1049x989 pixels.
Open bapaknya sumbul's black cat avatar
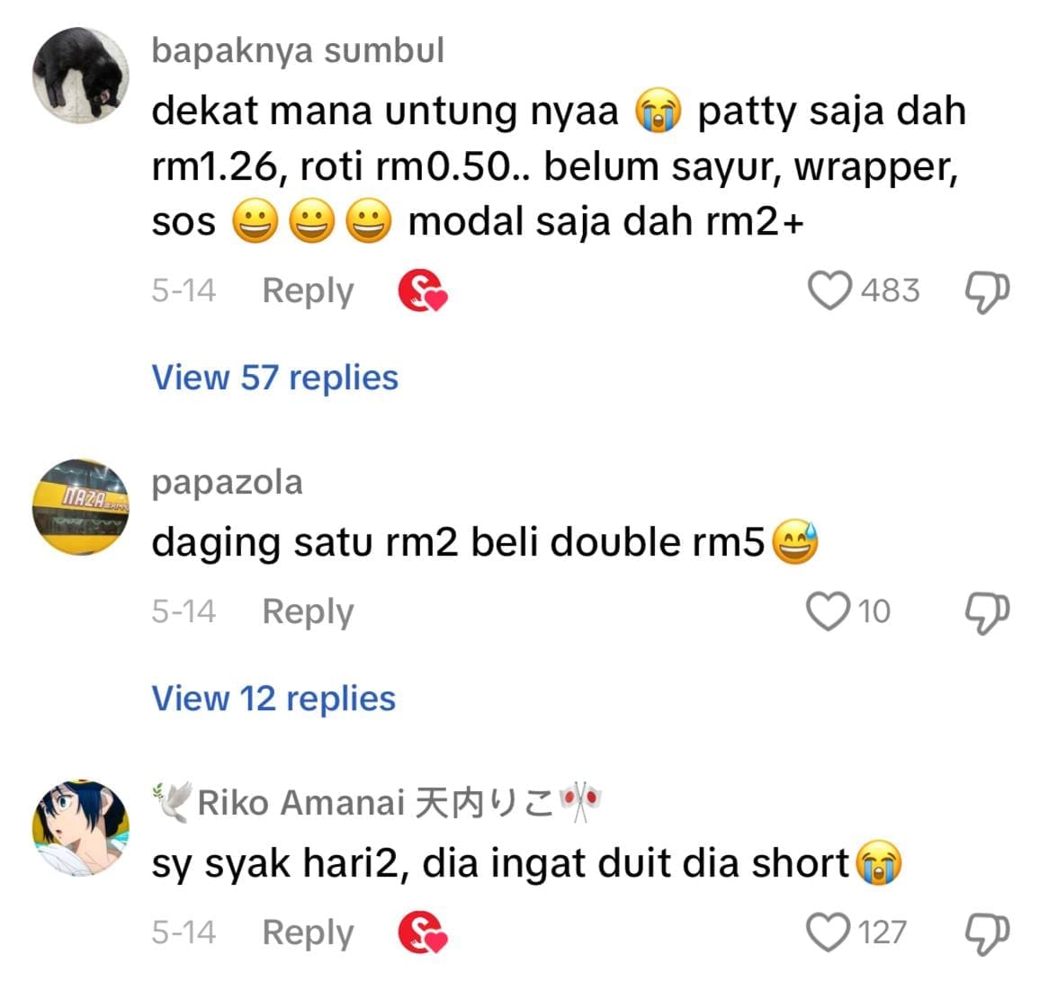(x=81, y=76)
